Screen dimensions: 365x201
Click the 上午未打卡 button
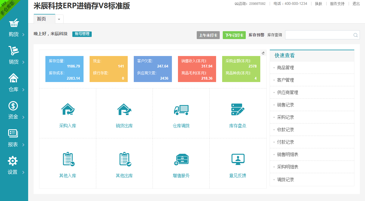coord(208,35)
